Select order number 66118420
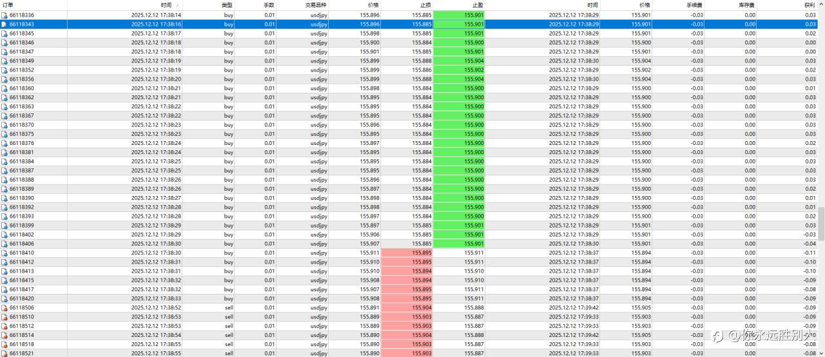825x357 pixels. [x=22, y=298]
